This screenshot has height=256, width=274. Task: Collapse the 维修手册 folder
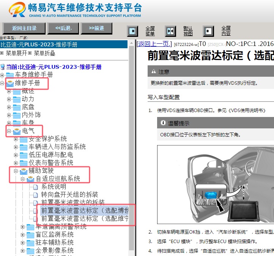click(2, 83)
